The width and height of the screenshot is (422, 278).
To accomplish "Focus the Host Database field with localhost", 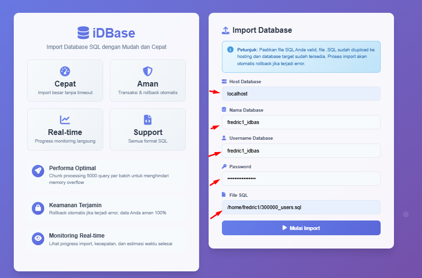I will click(x=301, y=94).
